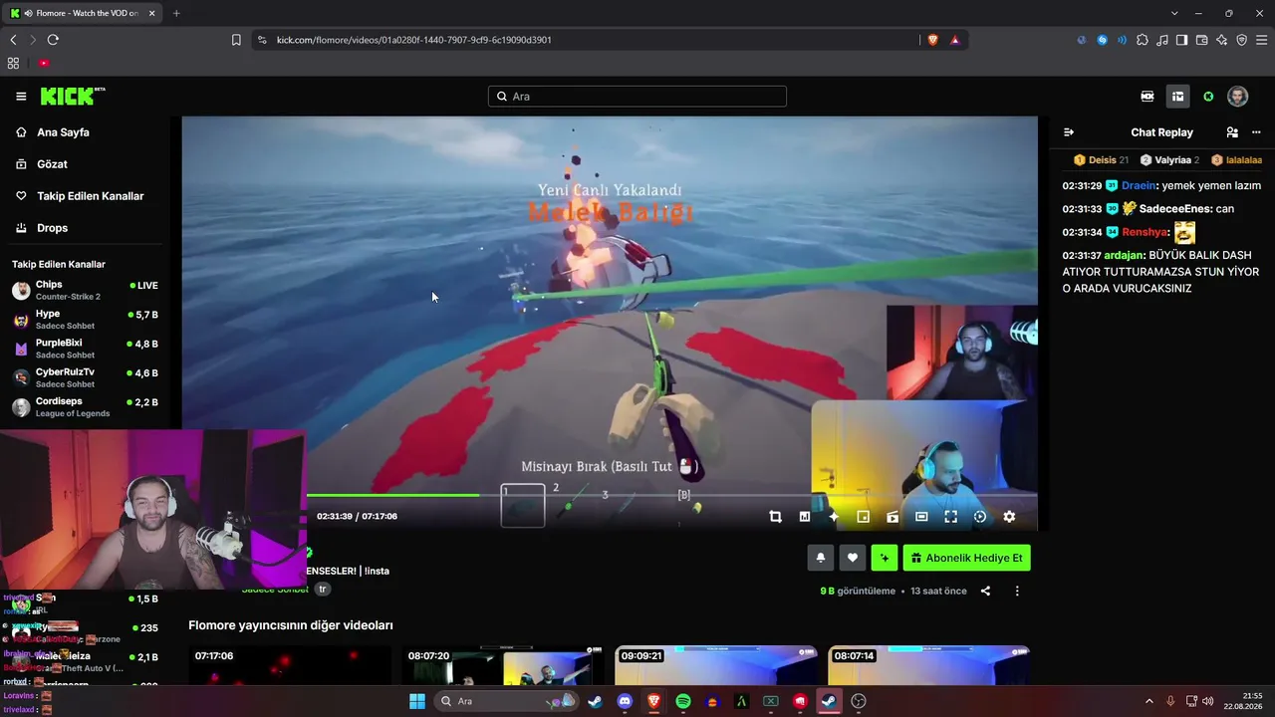Open the Kick hamburger sidebar menu
This screenshot has width=1275, height=717.
[x=21, y=97]
